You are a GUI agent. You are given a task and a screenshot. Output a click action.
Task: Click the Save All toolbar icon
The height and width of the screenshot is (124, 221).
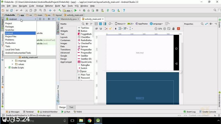click(7, 10)
